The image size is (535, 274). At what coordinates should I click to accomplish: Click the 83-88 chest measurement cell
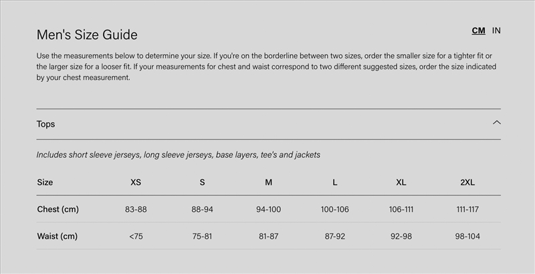[136, 209]
